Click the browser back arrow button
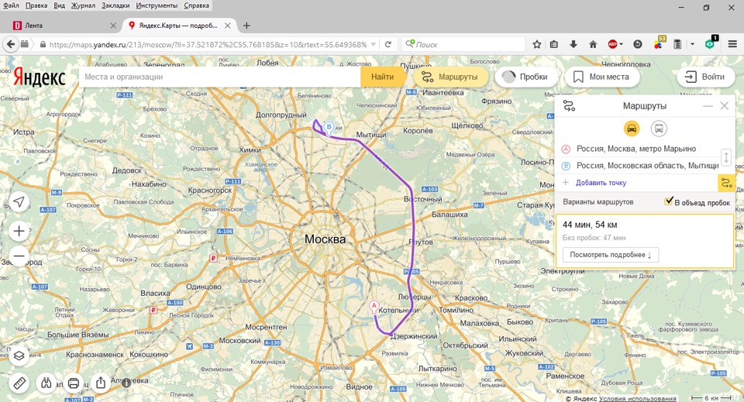Viewport: 744px width, 402px height. pyautogui.click(x=10, y=44)
